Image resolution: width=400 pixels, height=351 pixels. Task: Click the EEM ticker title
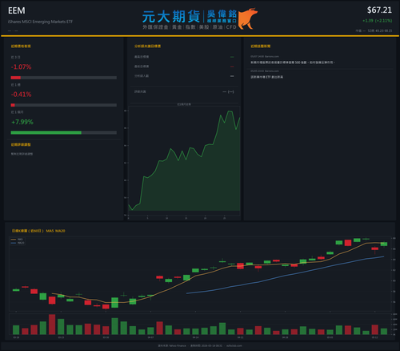click(x=17, y=10)
